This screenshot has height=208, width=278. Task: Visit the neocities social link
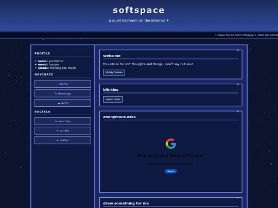[63, 121]
